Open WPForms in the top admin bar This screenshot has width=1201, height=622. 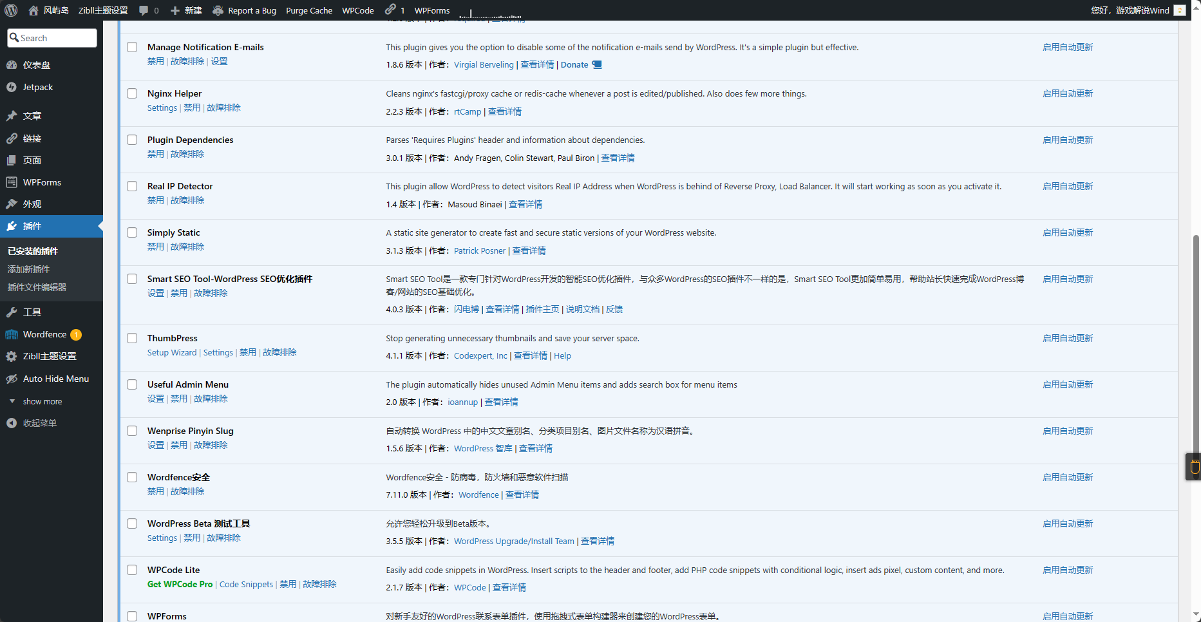(432, 10)
